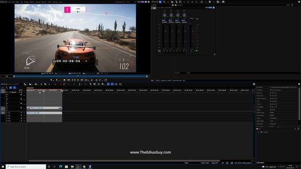Open the Clip menu
The height and width of the screenshot is (169, 301).
pos(22,2)
